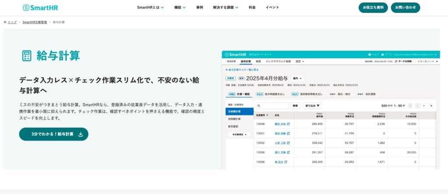Jump to last page with double arrow
This screenshot has height=194, width=448.
431,106
